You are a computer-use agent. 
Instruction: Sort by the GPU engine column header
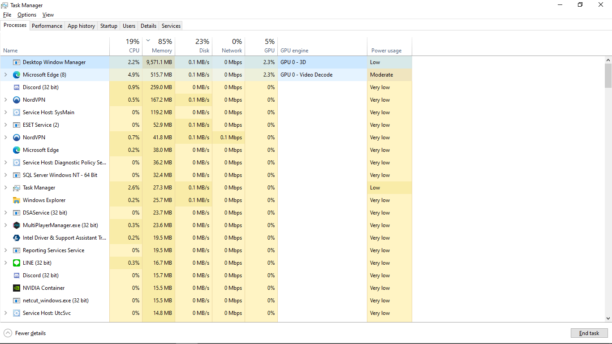(322, 46)
